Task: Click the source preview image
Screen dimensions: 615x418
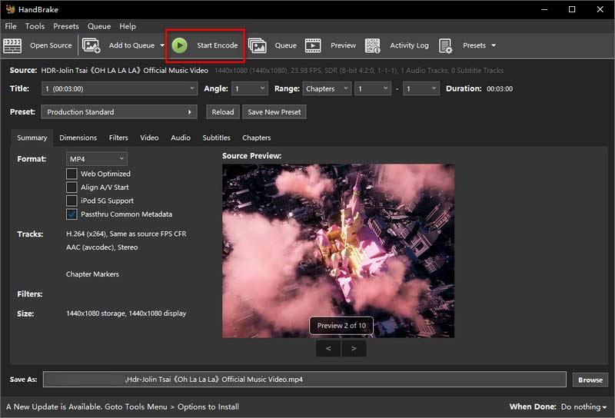Action: [x=338, y=251]
